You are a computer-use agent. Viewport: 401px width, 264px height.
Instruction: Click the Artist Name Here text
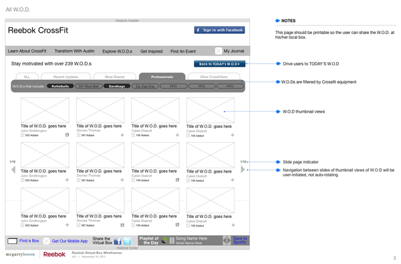click(188, 243)
